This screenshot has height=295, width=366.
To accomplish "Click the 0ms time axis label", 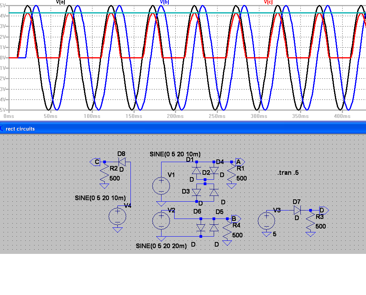I will [x=9, y=116].
